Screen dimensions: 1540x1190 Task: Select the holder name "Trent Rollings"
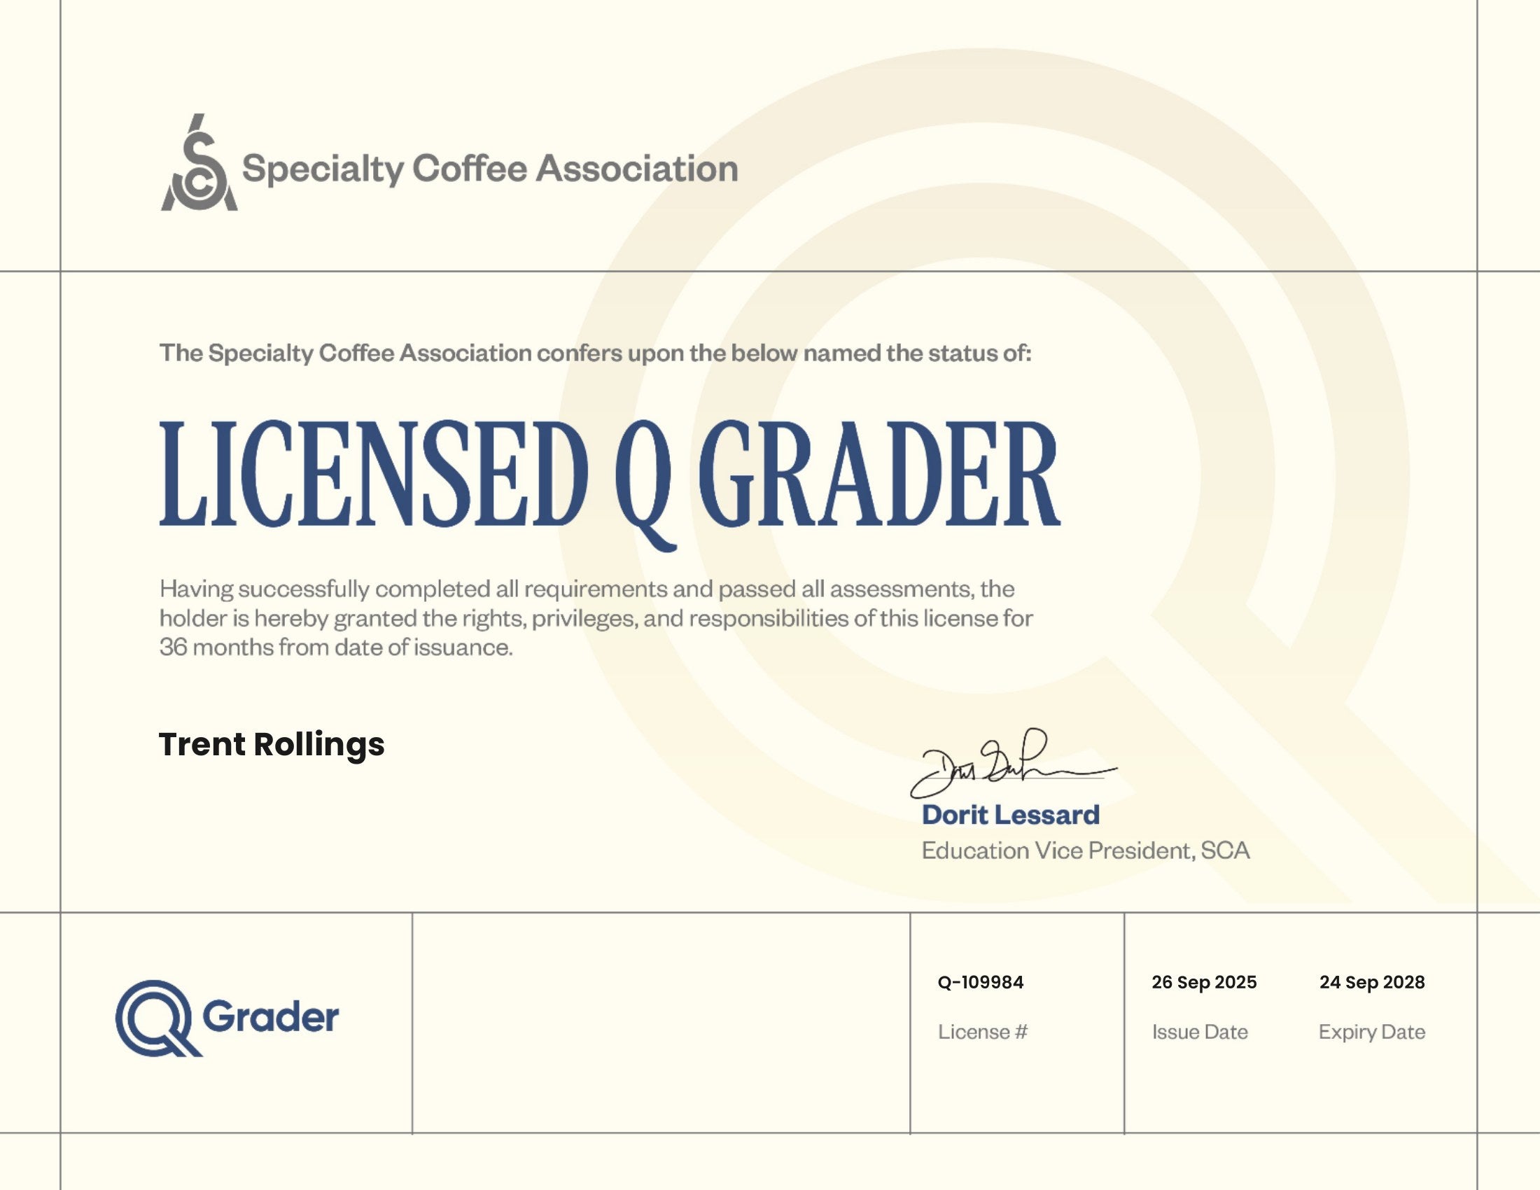click(x=272, y=745)
